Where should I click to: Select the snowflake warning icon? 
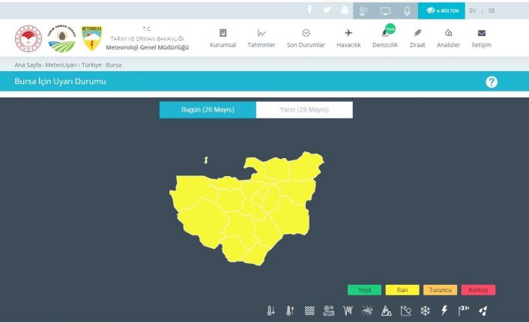pos(425,311)
